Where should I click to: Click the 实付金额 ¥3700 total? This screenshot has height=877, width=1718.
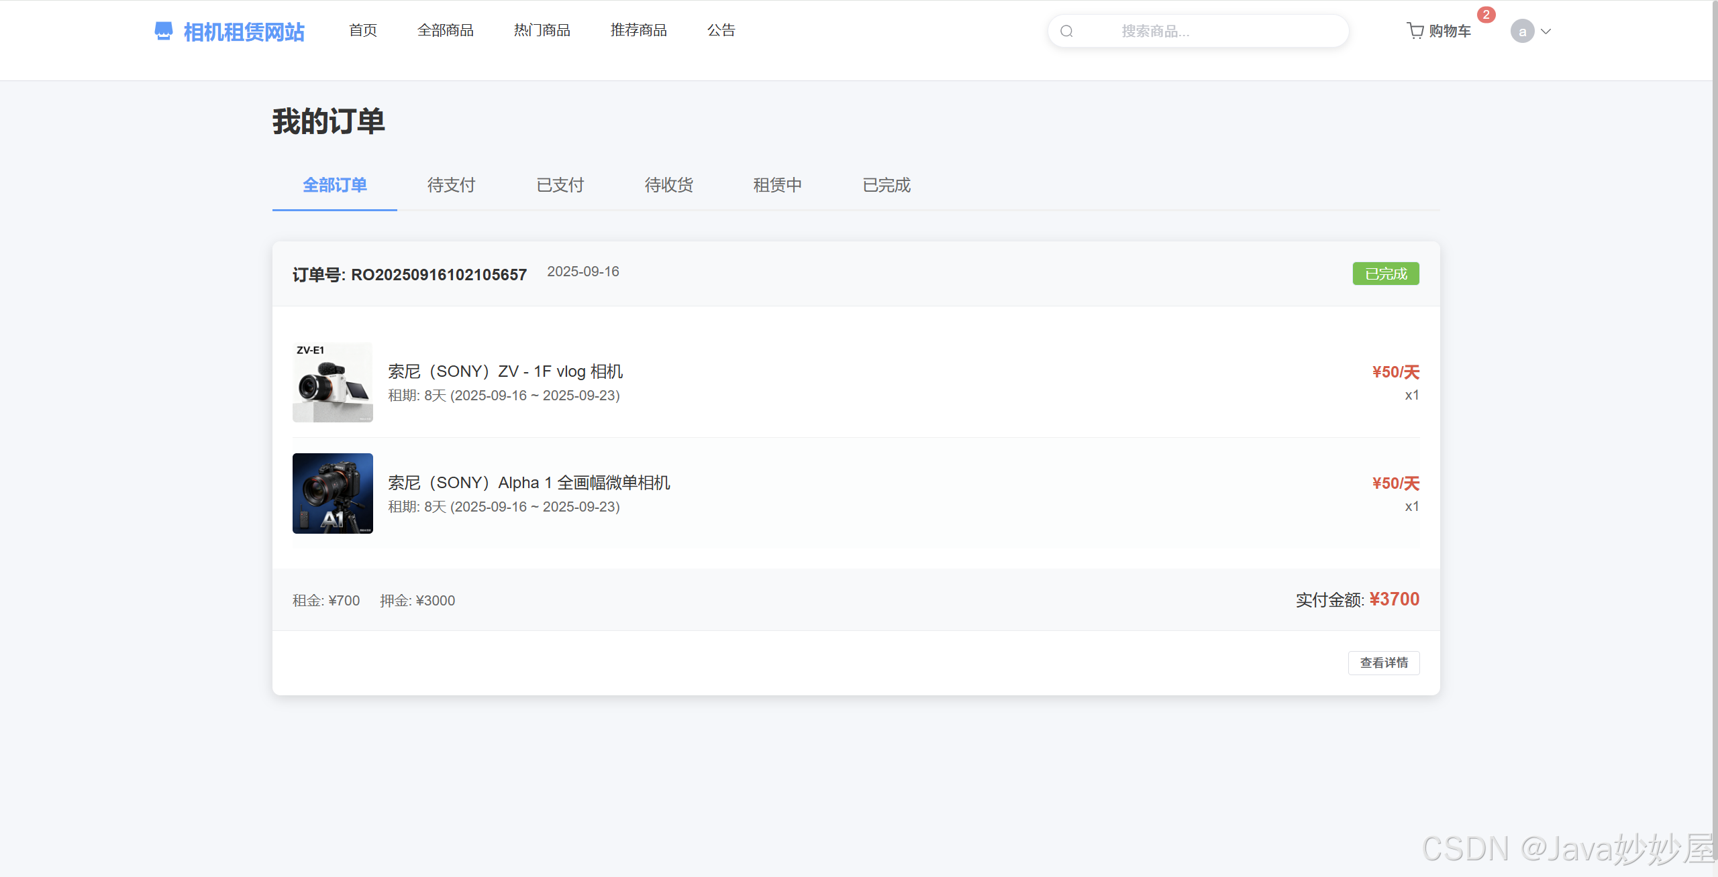click(x=1358, y=599)
